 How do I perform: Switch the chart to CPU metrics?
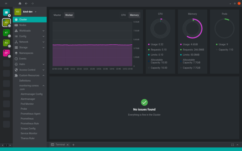coord(123,15)
